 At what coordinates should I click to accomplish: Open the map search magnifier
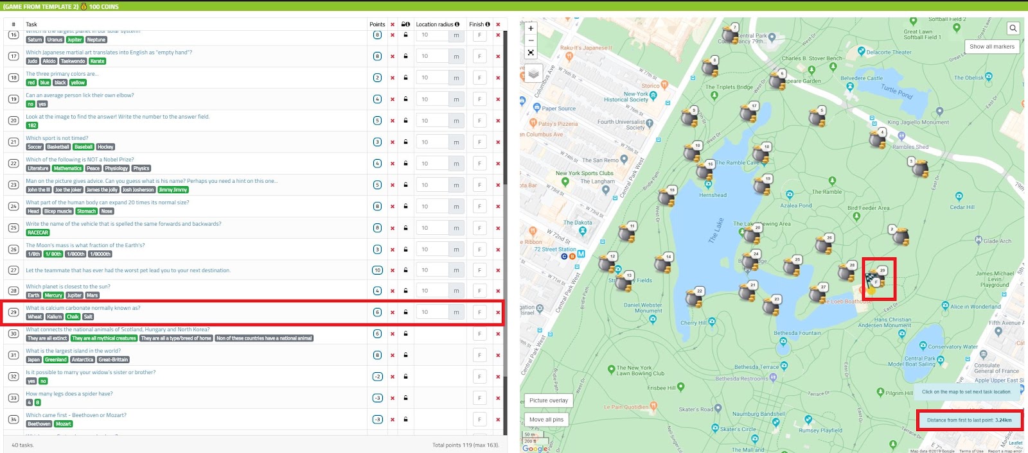coord(1013,28)
